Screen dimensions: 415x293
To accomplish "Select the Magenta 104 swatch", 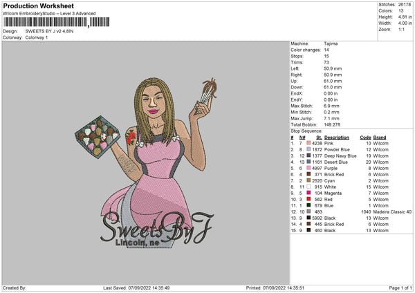I will [x=308, y=193].
